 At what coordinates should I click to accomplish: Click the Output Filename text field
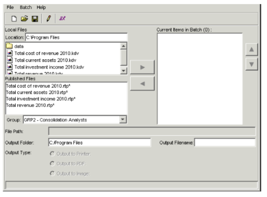click(x=225, y=142)
